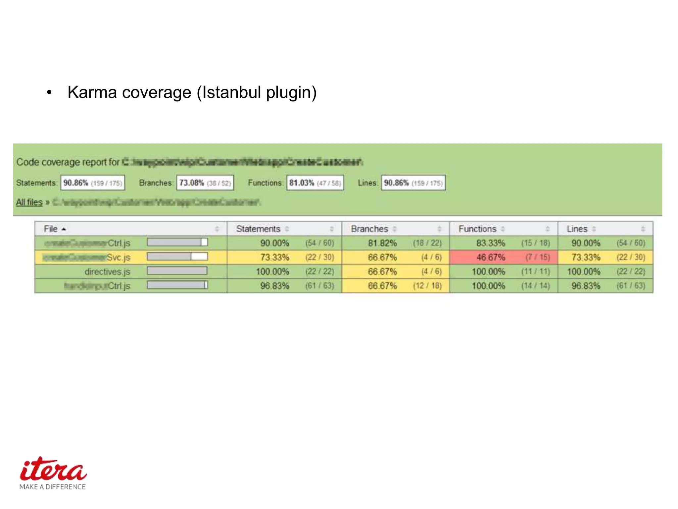Image resolution: width=678 pixels, height=509 pixels.
Task: Open the directives.js file entry
Action: click(x=107, y=272)
